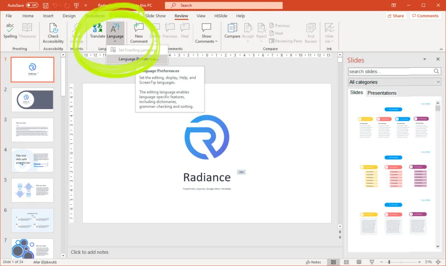Open the All categories dropdown
The height and width of the screenshot is (266, 446).
(394, 82)
